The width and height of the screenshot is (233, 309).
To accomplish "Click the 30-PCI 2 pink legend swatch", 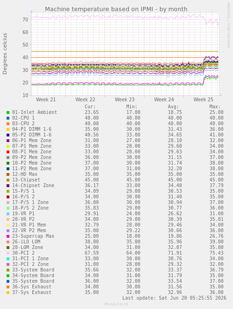I will pos(8,253).
